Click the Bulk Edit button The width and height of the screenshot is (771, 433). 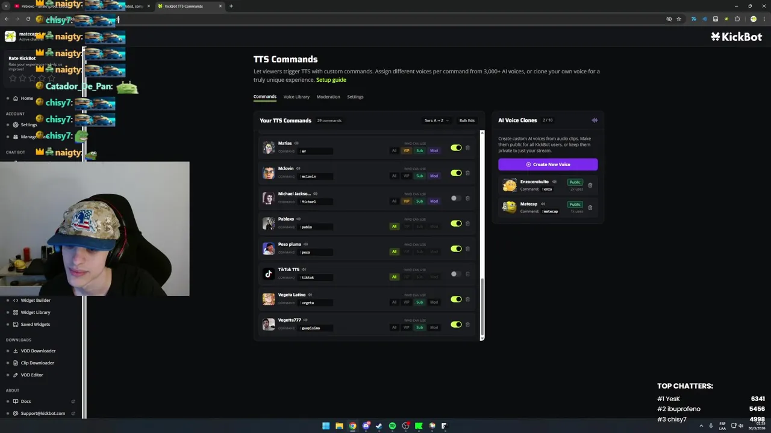pos(467,120)
